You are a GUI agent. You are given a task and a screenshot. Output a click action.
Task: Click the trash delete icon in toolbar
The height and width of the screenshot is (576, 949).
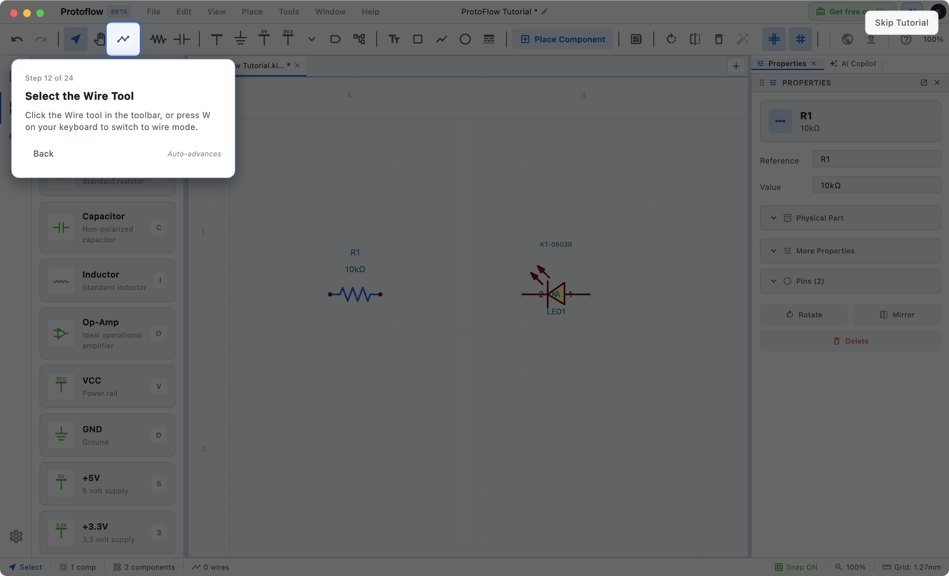click(x=719, y=39)
